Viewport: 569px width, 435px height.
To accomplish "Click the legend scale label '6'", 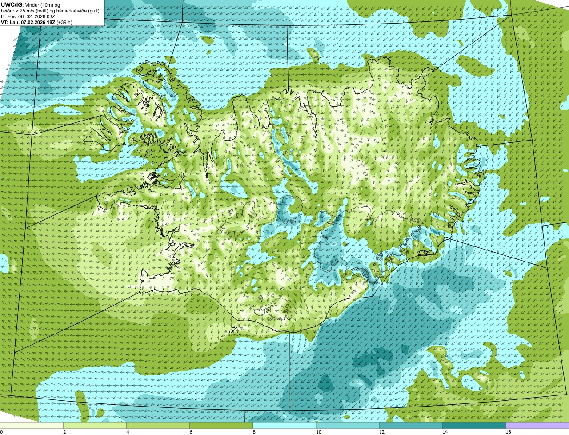I will (x=191, y=432).
